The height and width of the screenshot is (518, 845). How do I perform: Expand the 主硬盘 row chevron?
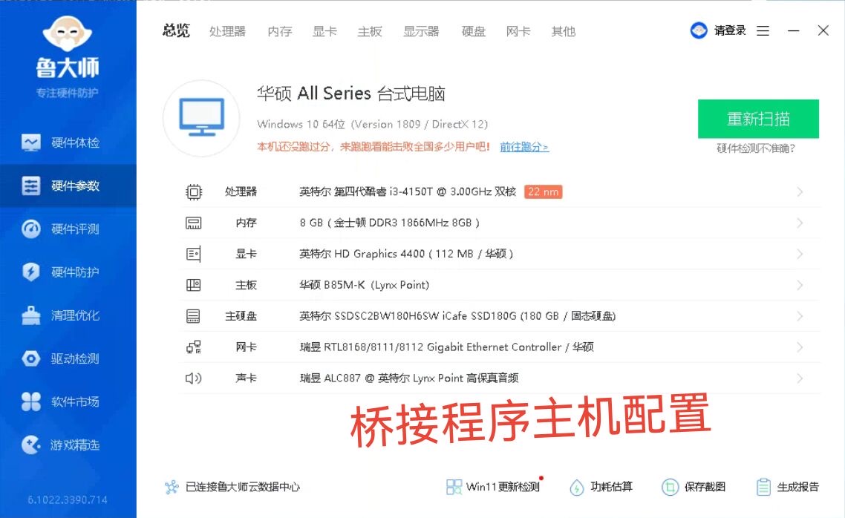pyautogui.click(x=800, y=316)
